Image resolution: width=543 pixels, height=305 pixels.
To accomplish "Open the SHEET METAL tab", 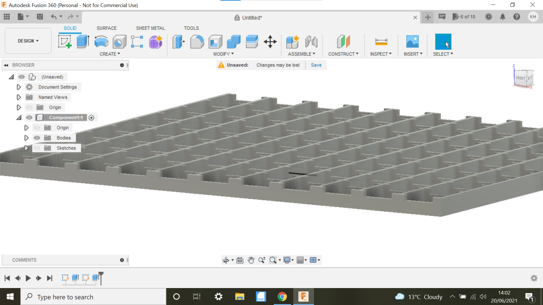I will pyautogui.click(x=151, y=28).
